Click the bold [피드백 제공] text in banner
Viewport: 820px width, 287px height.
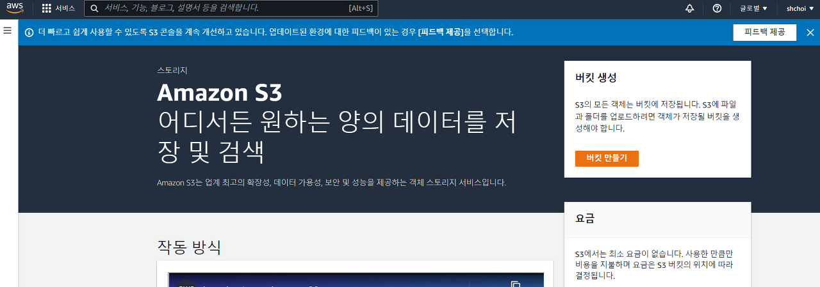tap(441, 32)
